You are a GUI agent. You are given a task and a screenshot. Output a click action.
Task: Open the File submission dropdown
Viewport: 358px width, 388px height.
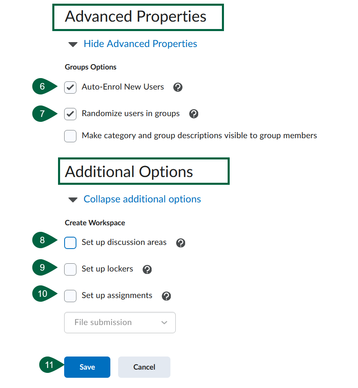click(x=120, y=323)
